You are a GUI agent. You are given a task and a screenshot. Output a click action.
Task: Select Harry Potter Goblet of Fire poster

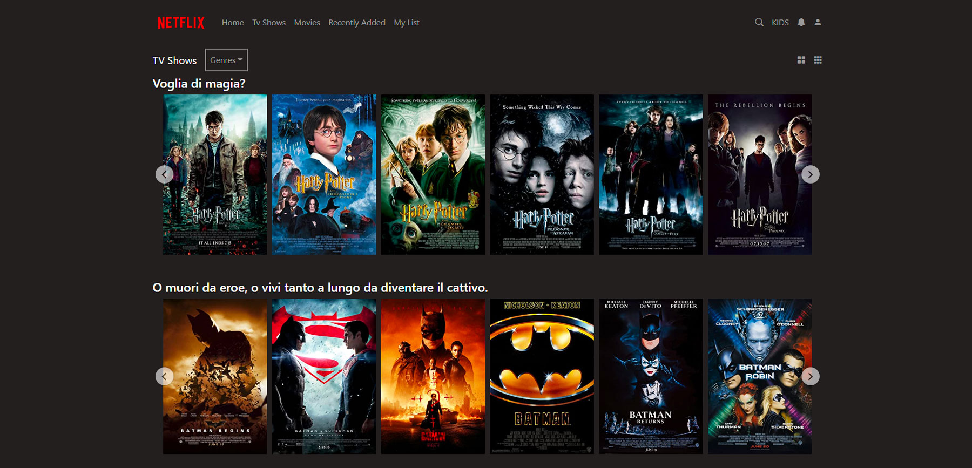(651, 174)
